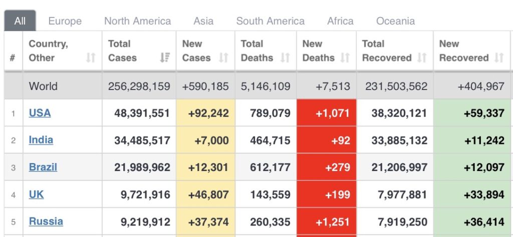Sort by Total Recovered arrows icon
The height and width of the screenshot is (237, 513).
coord(421,58)
